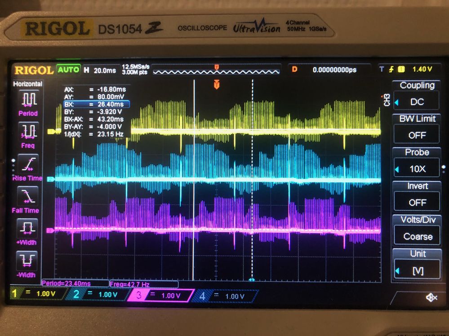This screenshot has height=336, width=449.
Task: Click the RIGOL logo on screen
Action: click(x=34, y=70)
